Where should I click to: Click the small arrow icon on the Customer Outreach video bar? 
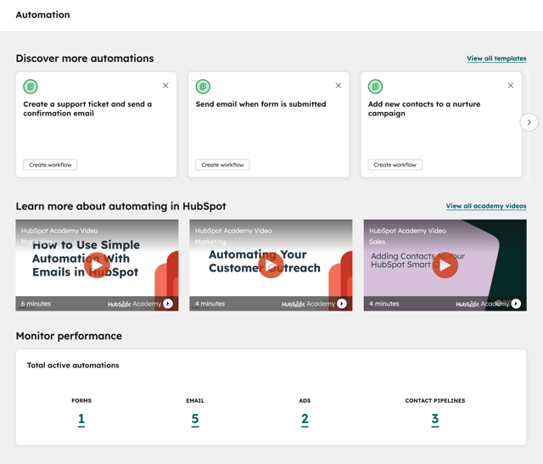342,304
